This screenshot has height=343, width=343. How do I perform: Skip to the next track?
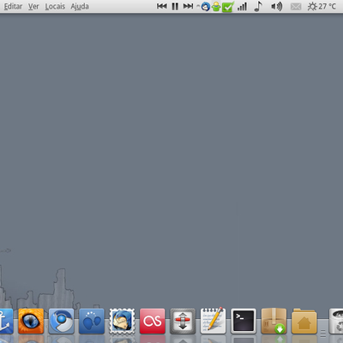pyautogui.click(x=188, y=6)
